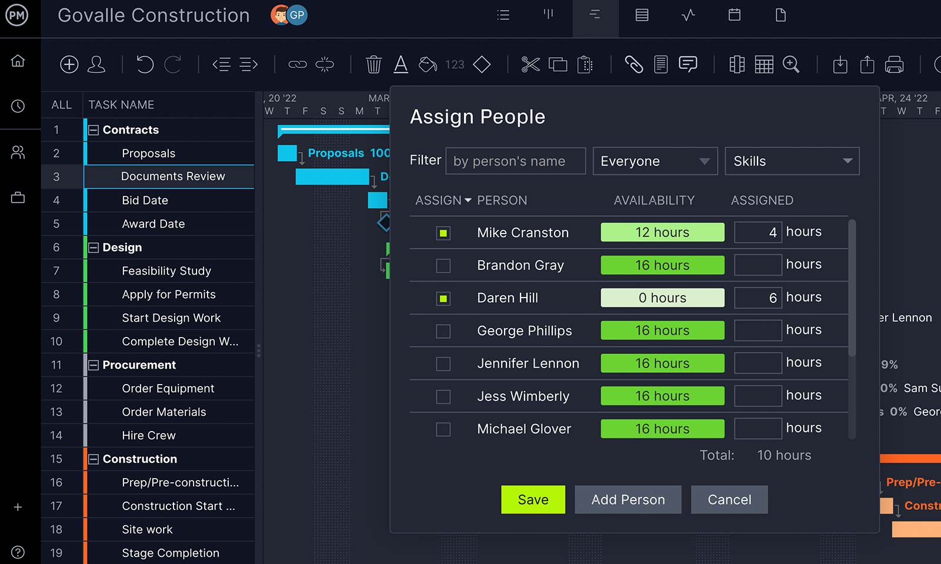
Task: Collapse the Construction task group
Action: [94, 459]
